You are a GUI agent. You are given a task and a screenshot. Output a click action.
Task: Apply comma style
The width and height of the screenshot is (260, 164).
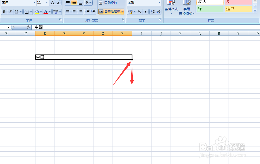145,12
